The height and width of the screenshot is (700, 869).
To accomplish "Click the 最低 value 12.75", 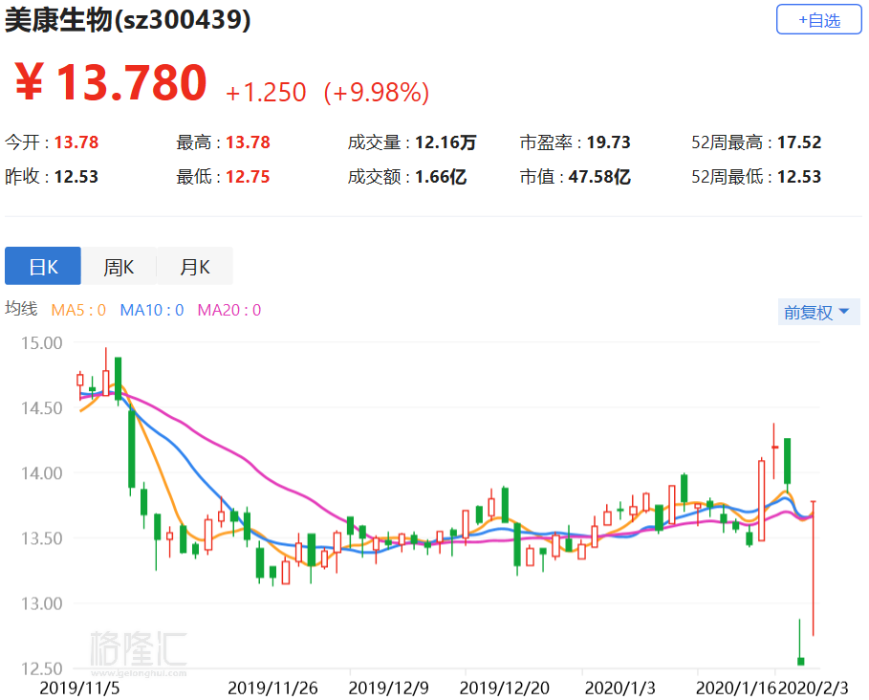I will point(248,177).
